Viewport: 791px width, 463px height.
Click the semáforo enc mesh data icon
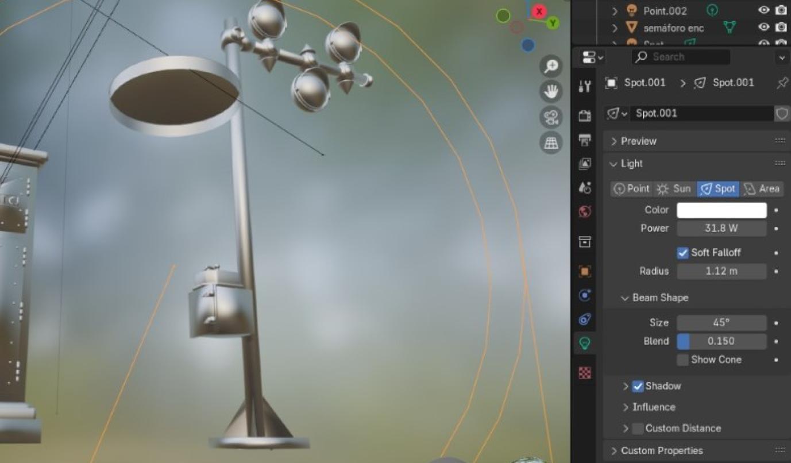coord(730,27)
